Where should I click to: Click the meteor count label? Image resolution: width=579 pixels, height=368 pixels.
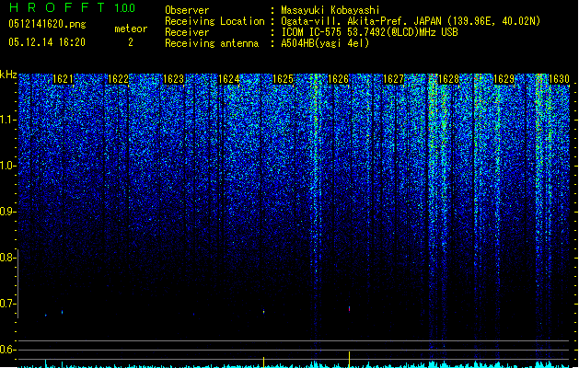(x=131, y=29)
